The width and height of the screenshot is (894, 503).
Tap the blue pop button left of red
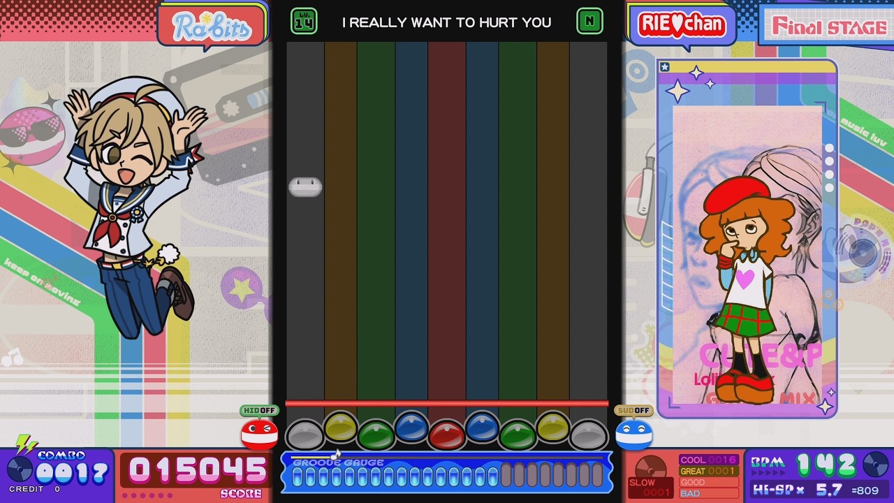click(411, 426)
